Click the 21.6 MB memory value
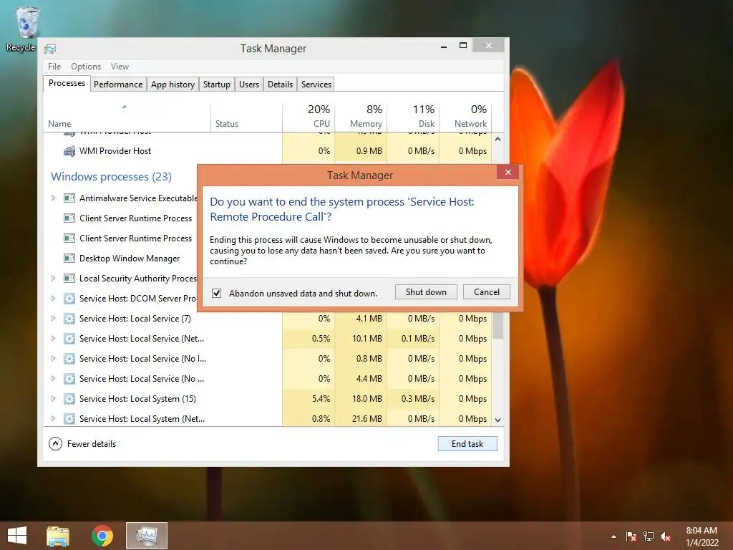 (367, 419)
